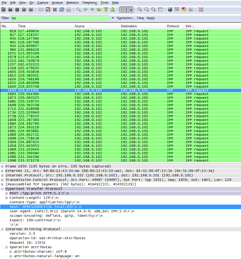Open a capture file folder icon
The width and height of the screenshot is (241, 259).
41,10
